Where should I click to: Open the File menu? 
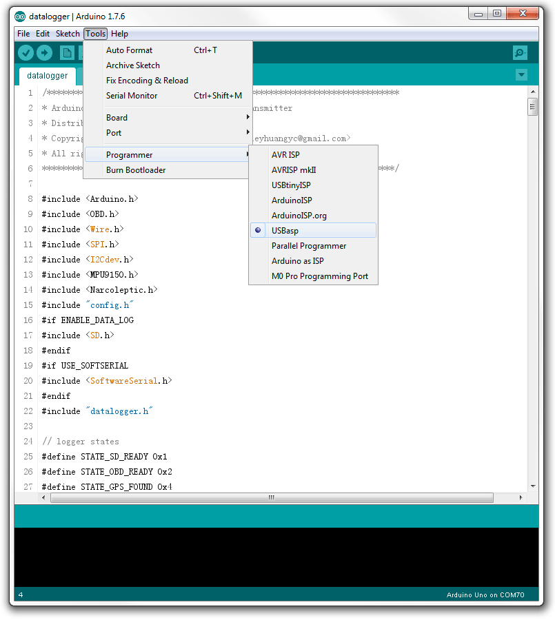[23, 34]
